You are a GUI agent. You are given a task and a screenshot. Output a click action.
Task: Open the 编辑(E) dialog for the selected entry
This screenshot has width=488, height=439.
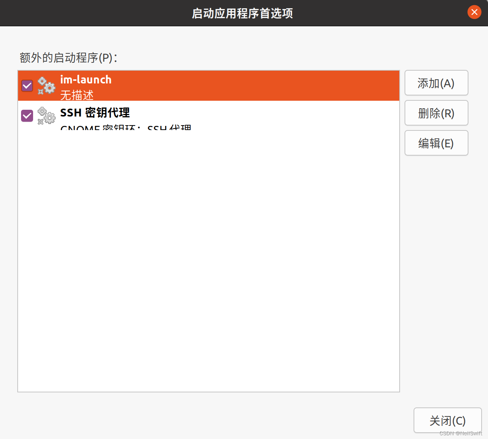click(x=436, y=143)
